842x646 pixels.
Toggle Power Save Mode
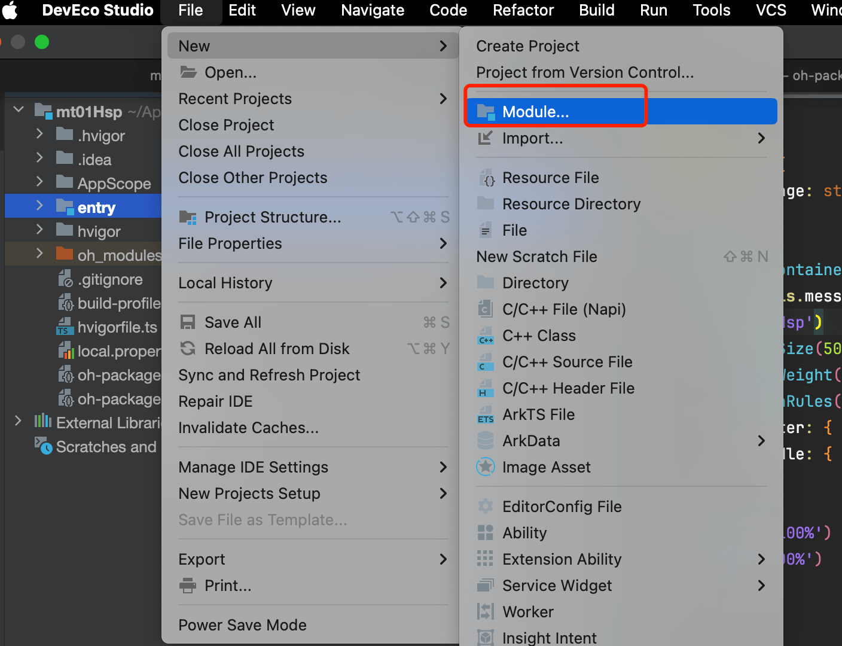click(x=242, y=625)
